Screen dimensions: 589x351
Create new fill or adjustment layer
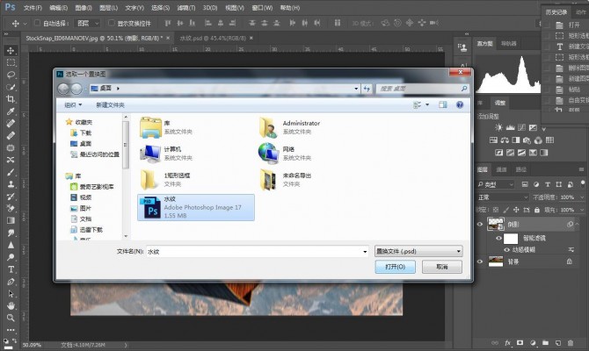pos(533,343)
